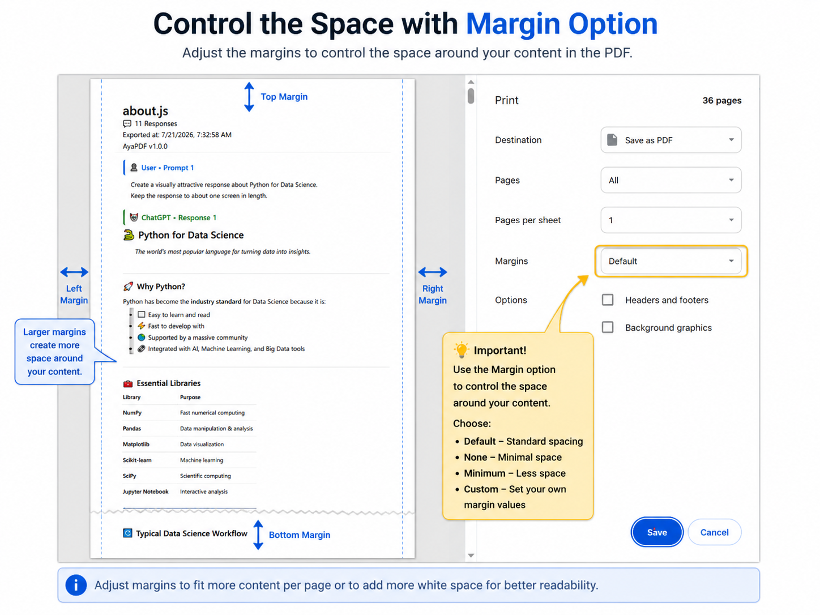Screen dimensions: 820x615
Task: Click the blue info icon in bottom banner
Action: coord(76,585)
